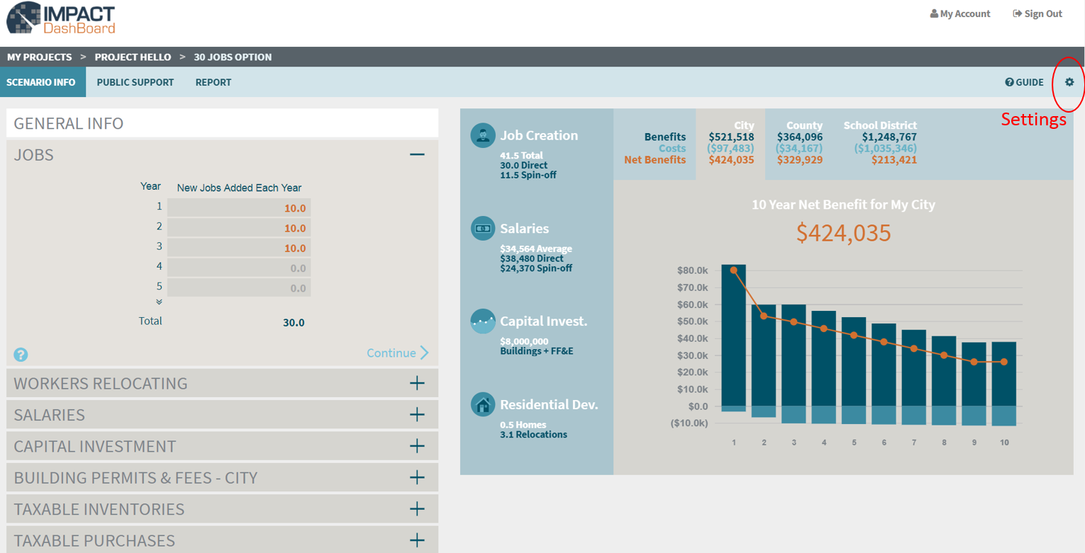Click the Job Creation person icon
The image size is (1085, 553).
click(x=483, y=135)
